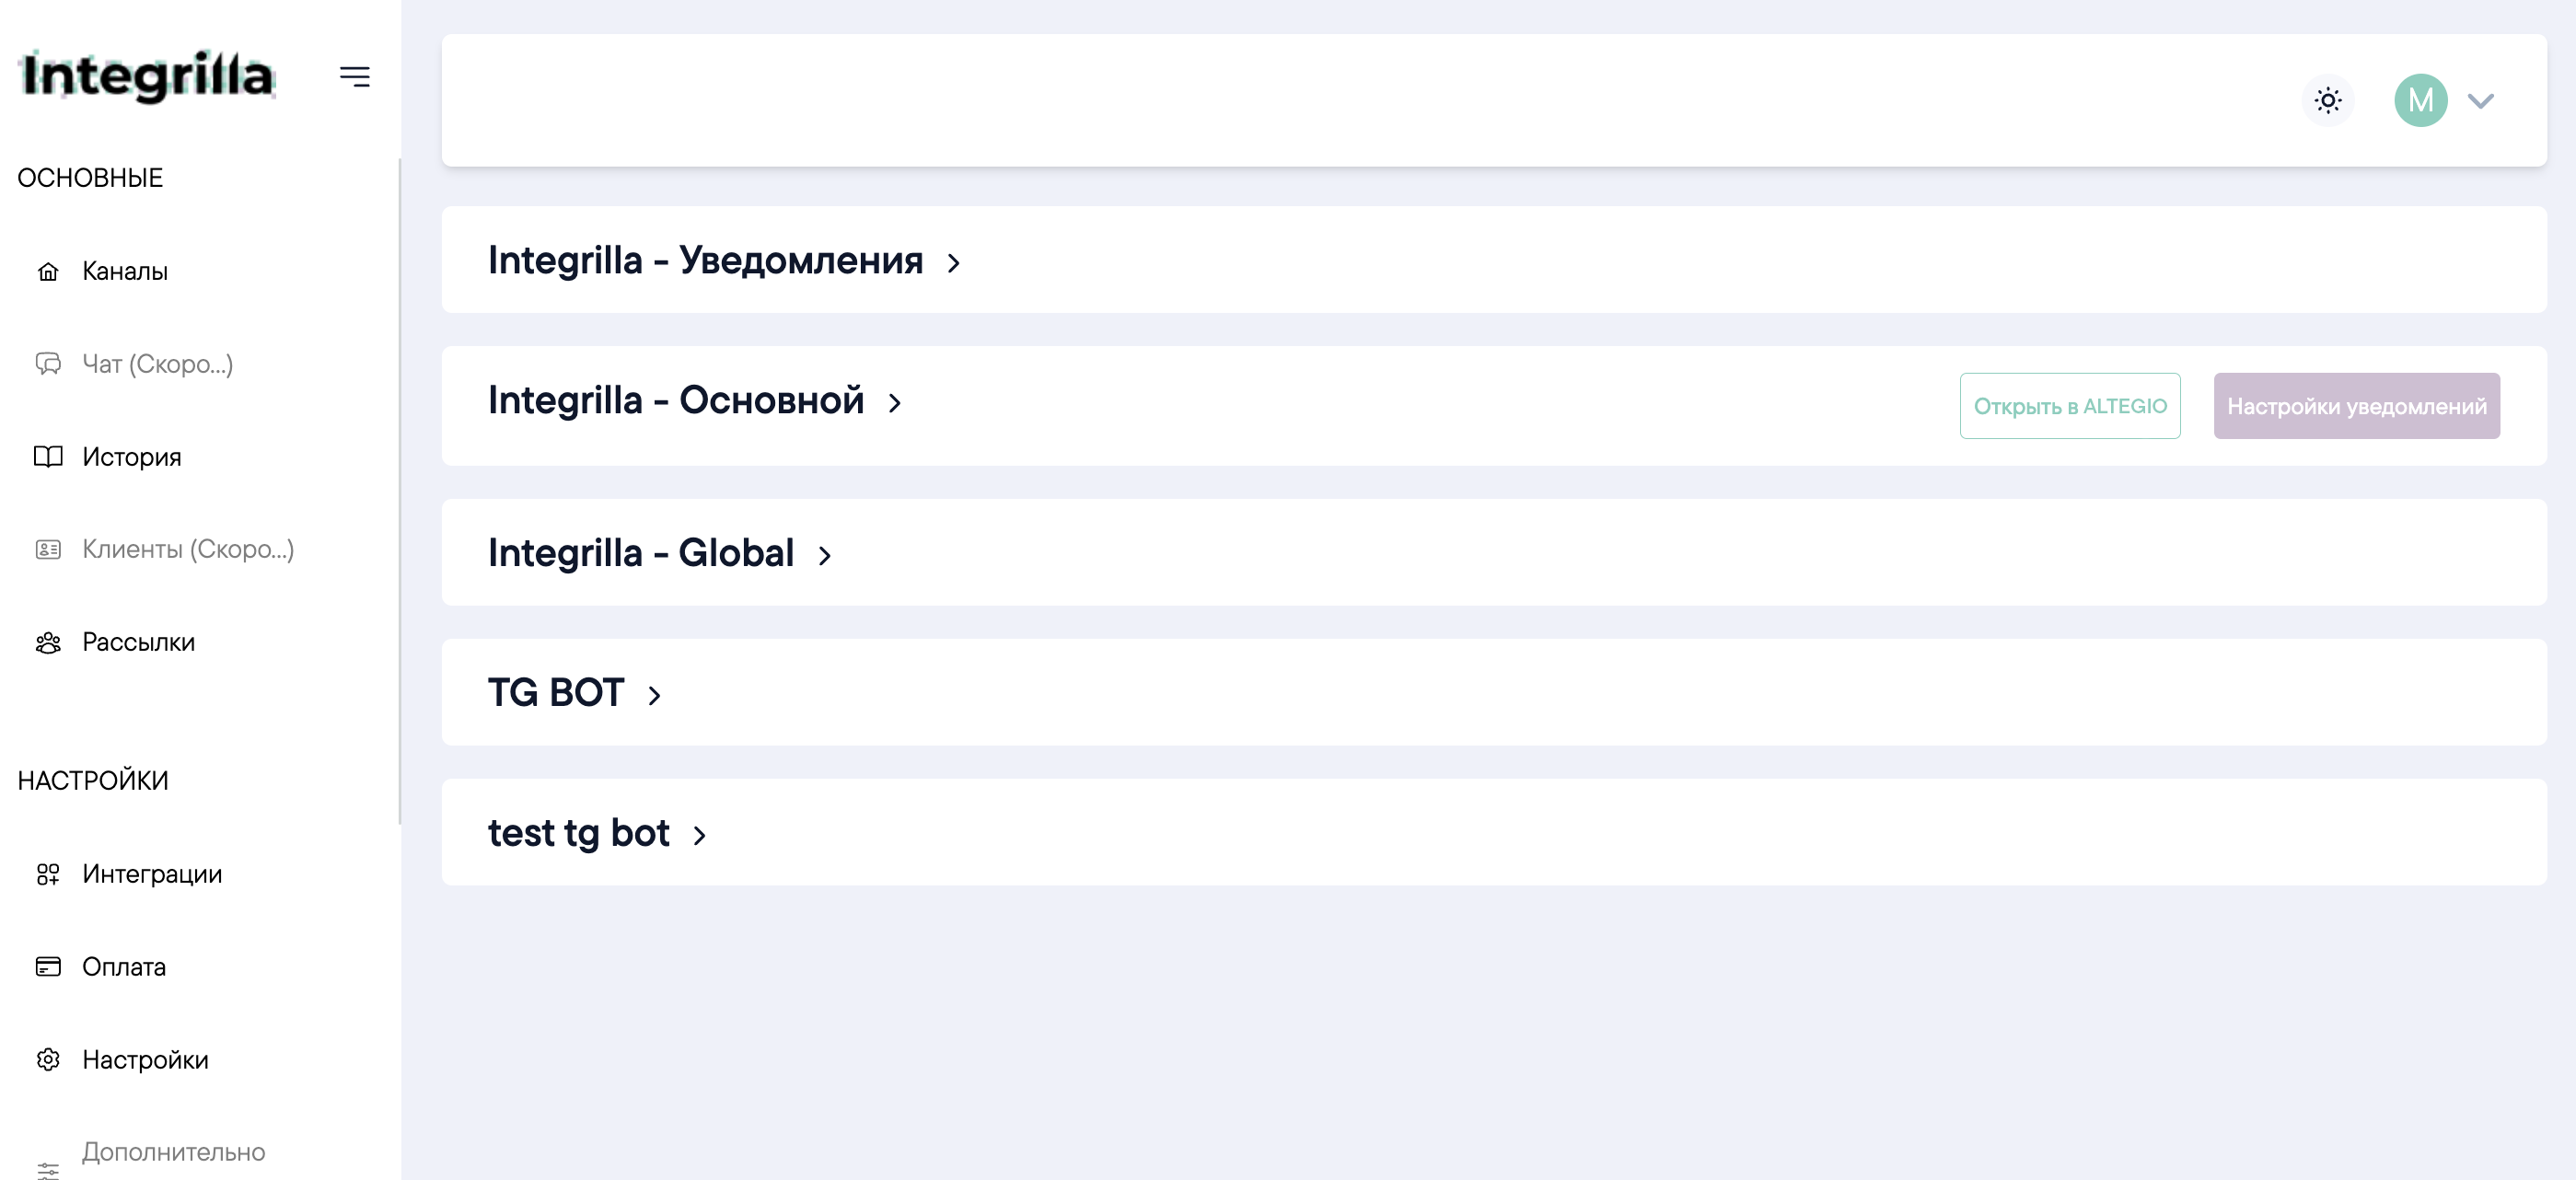Expand Integrilla - Уведомления chevron

[954, 263]
